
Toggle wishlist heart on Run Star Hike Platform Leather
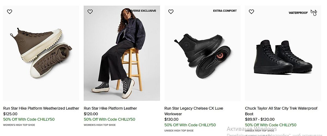tap(90, 12)
